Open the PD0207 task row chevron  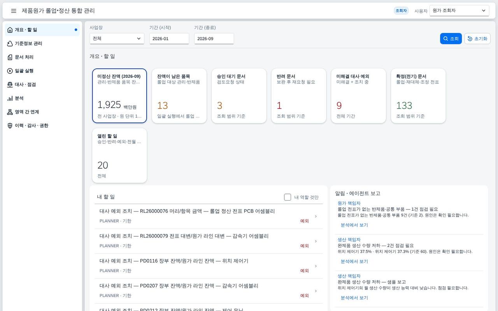click(x=316, y=291)
